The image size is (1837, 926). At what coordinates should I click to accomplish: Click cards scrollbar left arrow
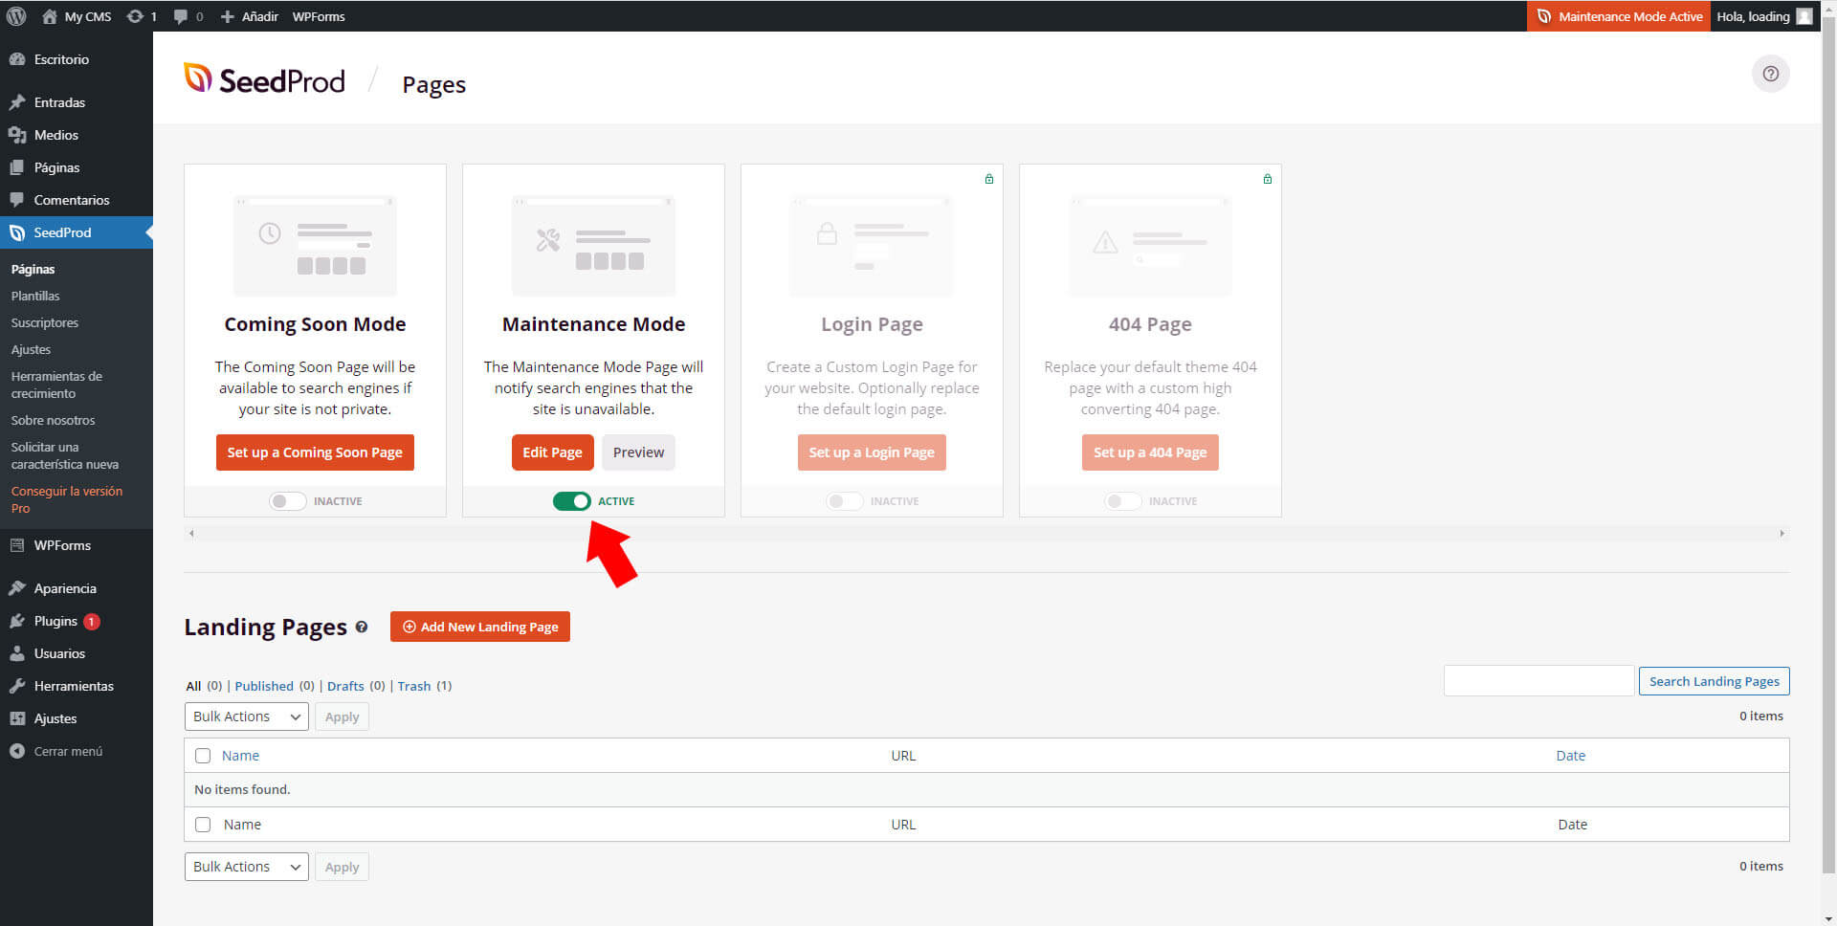pos(191,534)
